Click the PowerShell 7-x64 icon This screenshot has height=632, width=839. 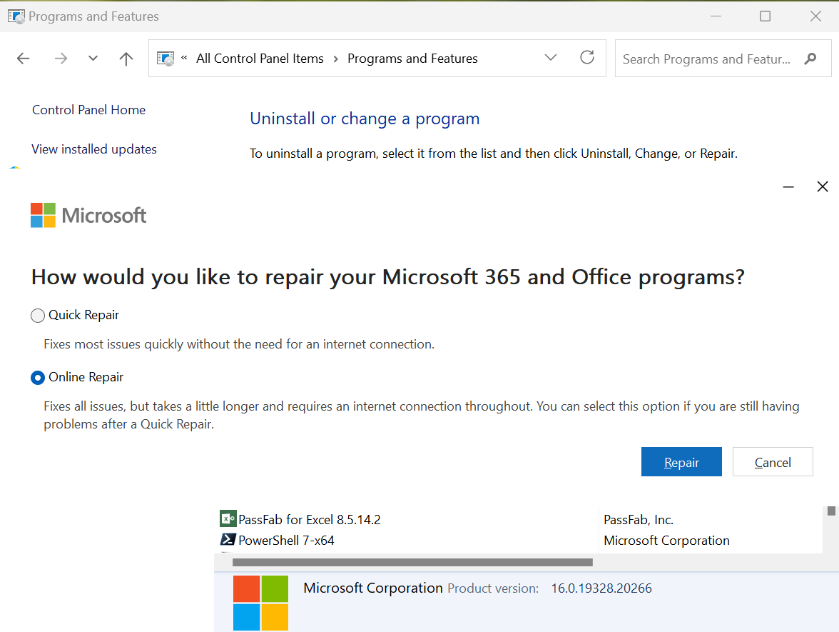[228, 539]
